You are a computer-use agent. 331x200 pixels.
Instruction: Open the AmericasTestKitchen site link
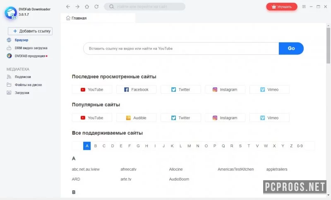click(236, 169)
